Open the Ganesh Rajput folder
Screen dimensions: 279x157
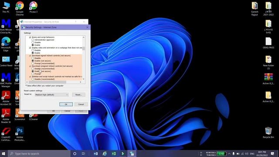coord(255,9)
